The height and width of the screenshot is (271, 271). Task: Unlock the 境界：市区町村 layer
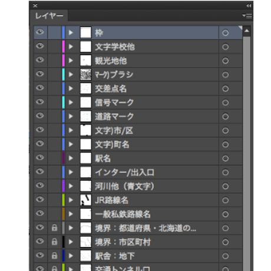pyautogui.click(x=54, y=242)
